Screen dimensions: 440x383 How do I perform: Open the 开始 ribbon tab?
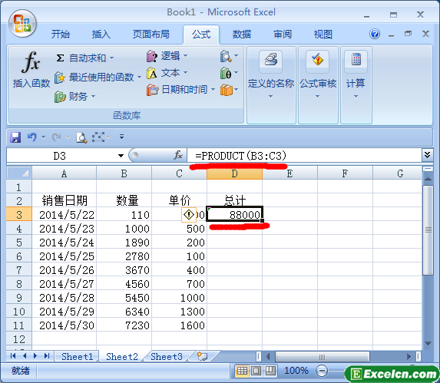click(x=61, y=35)
